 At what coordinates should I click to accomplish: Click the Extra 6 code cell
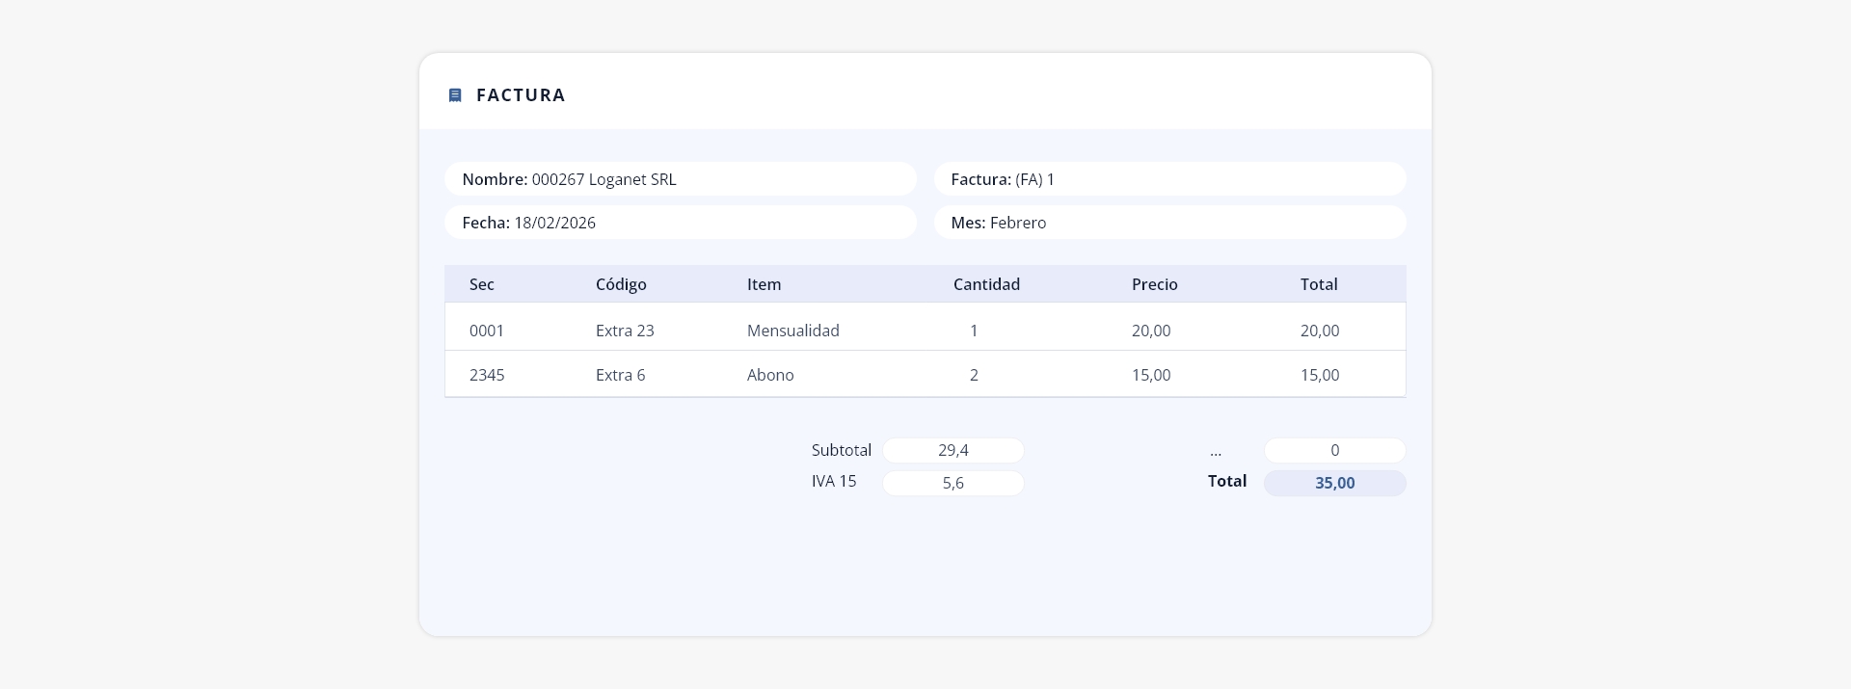pos(621,375)
